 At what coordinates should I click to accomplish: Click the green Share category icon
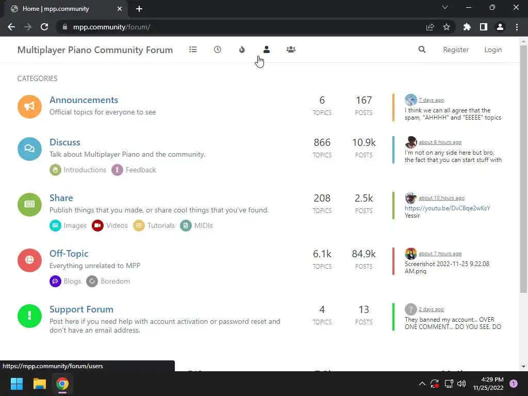pos(29,204)
